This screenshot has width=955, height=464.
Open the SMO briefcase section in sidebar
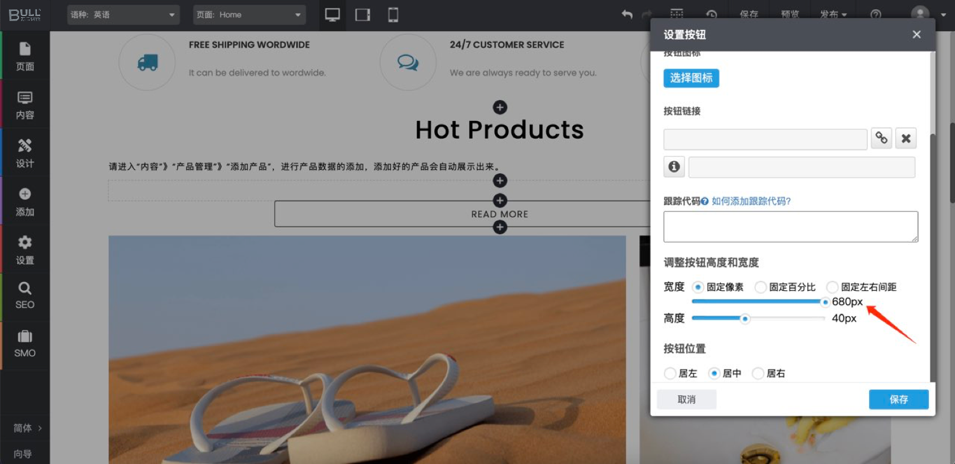tap(25, 344)
